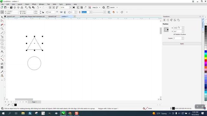Open the Scale and mirror transform tab
The height and width of the screenshot is (116, 207).
(x=171, y=20)
